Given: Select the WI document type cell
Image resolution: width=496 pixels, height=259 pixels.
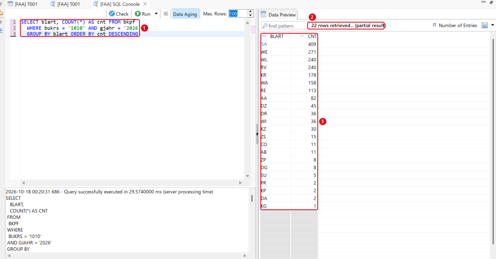Looking at the screenshot, I should coord(276,122).
